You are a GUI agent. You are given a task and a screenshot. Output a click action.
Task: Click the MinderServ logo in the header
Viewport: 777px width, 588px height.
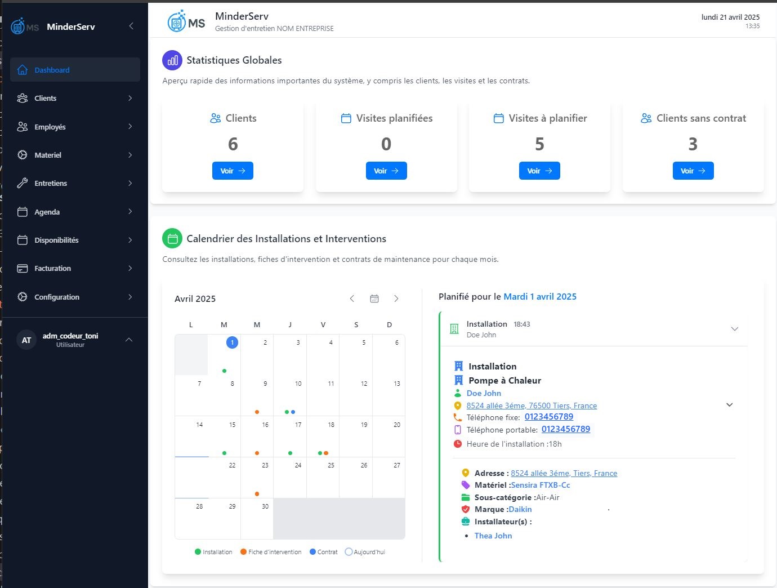[186, 22]
